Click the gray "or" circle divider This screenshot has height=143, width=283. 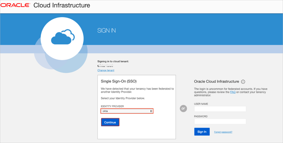183,108
